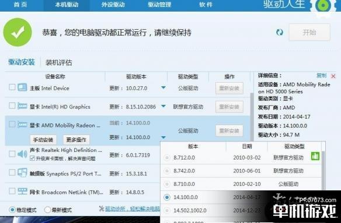Click the 网卡 Broadcom network icon
This screenshot has width=341, height=223.
click(x=22, y=192)
